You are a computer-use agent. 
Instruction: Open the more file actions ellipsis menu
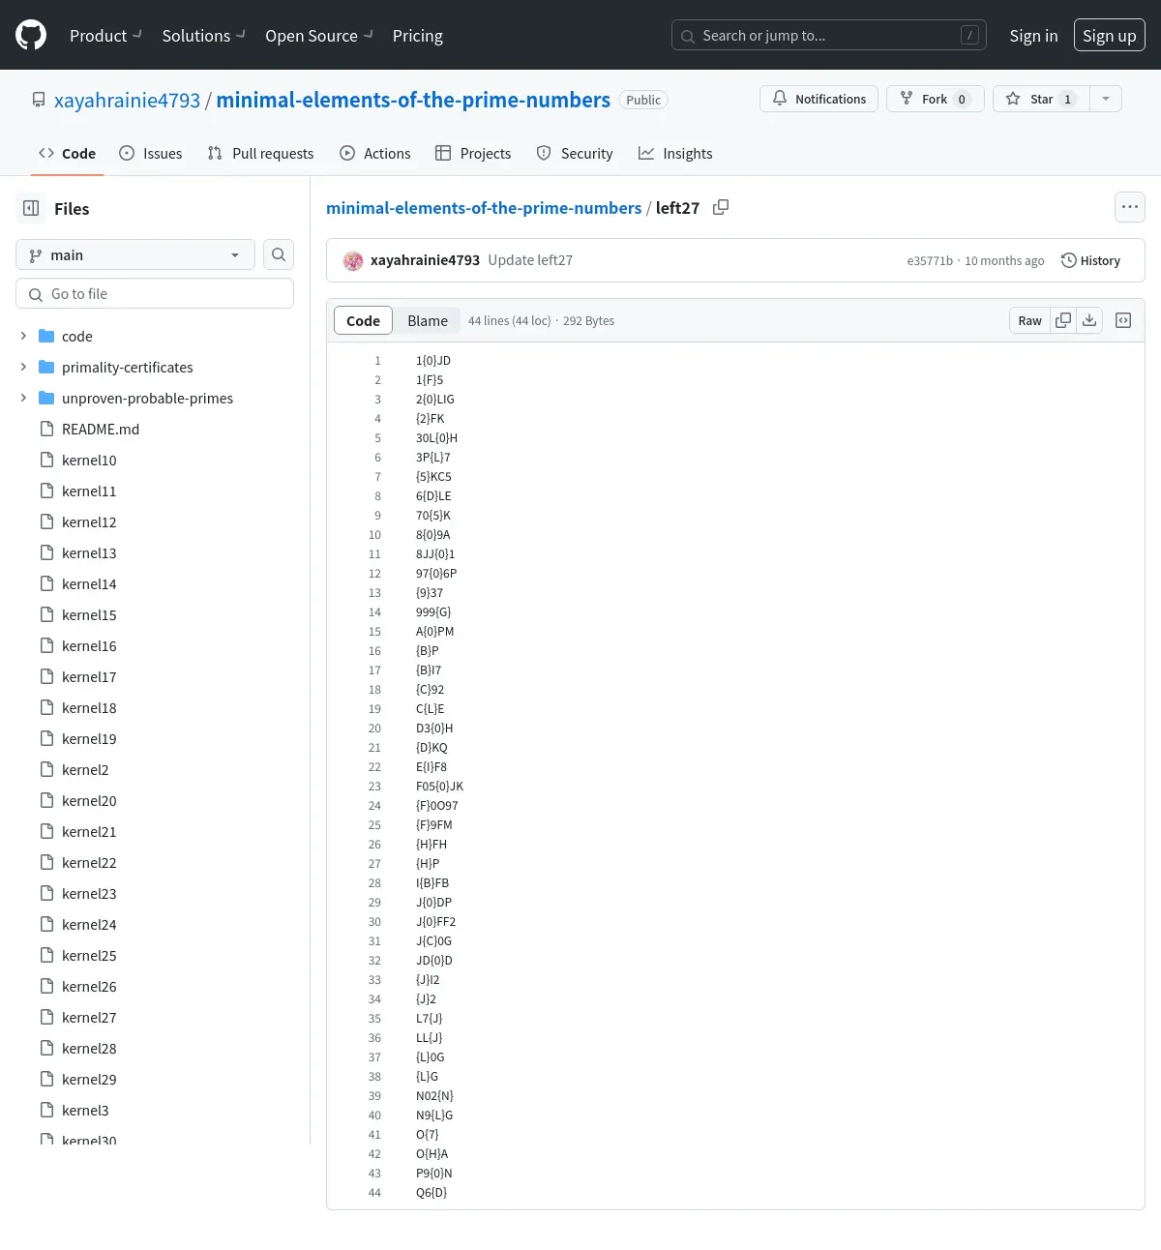pos(1129,207)
